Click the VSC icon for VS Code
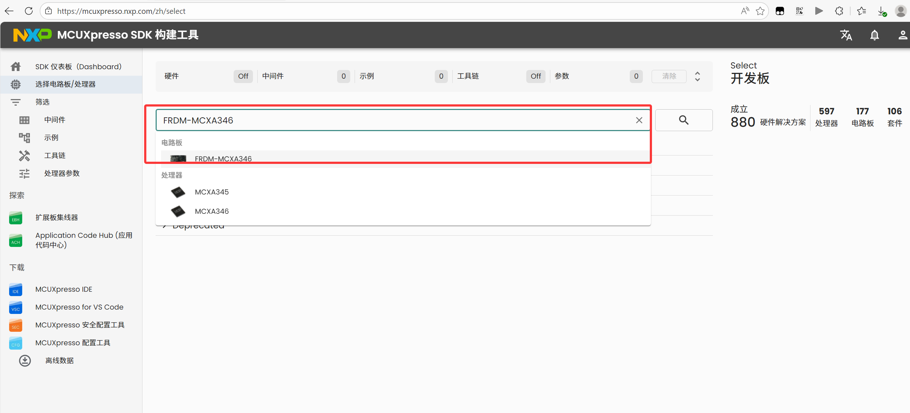 pos(16,307)
